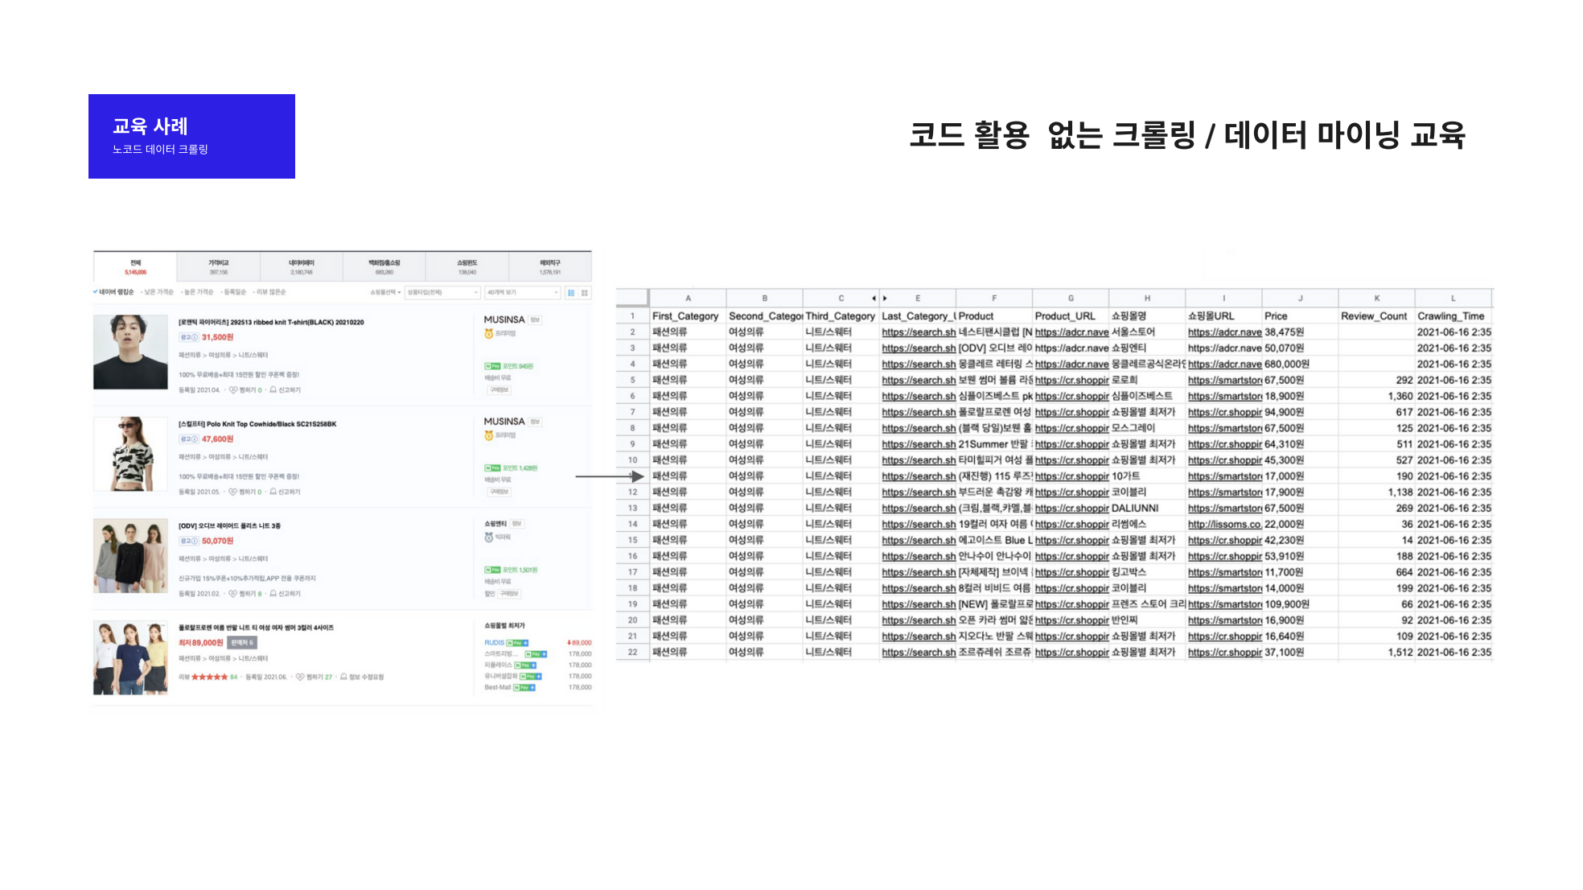Image resolution: width=1583 pixels, height=890 pixels.
Task: Click premium medal icon under second MUSINSA
Action: (488, 435)
